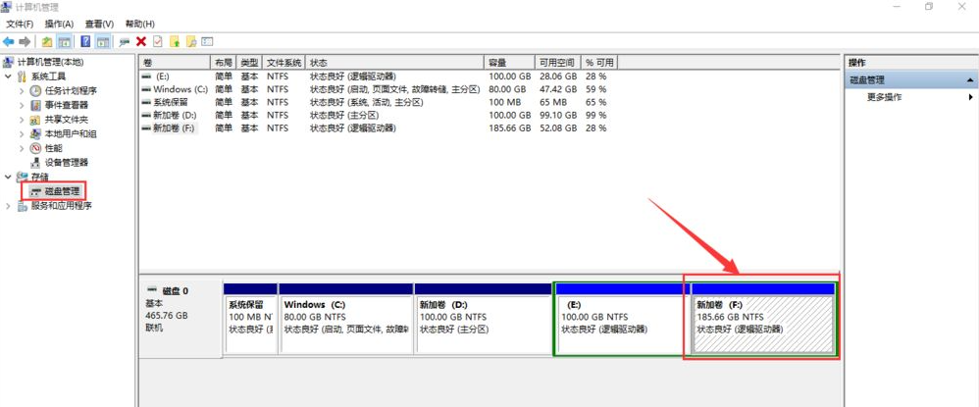Expand the 共享文件夹 node
This screenshot has height=407, width=979.
22,120
